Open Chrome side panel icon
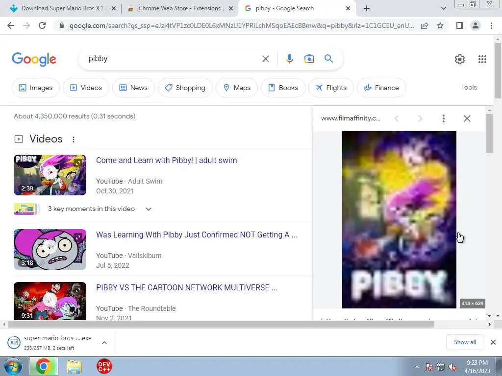The height and width of the screenshot is (376, 502). (460, 25)
